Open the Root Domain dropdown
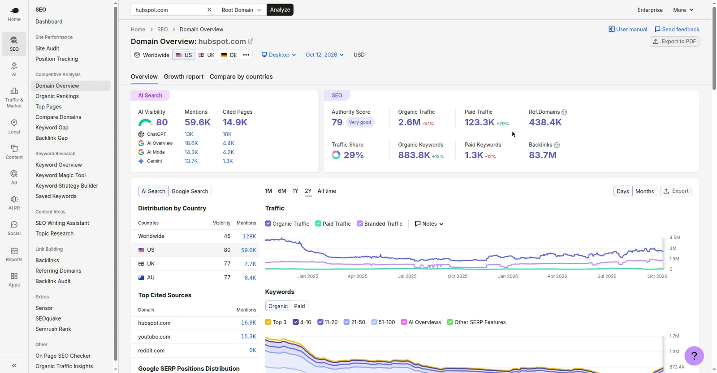 click(x=242, y=10)
